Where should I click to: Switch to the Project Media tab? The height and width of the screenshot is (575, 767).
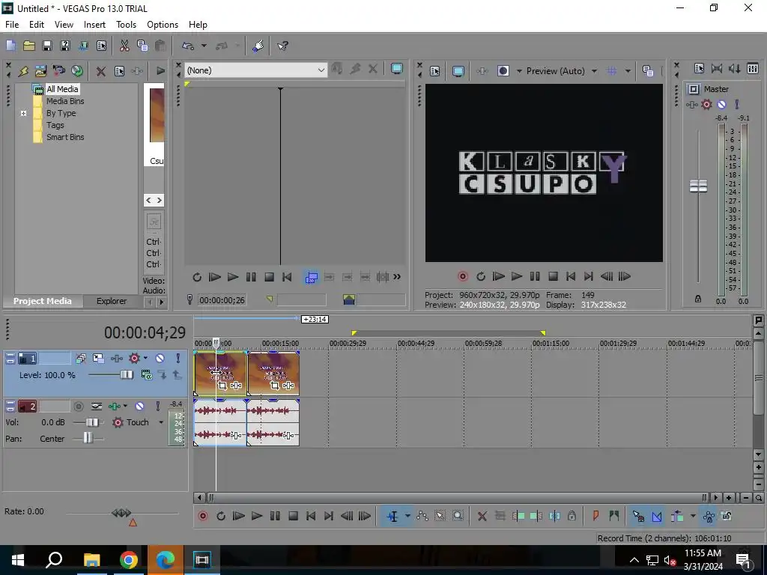(x=42, y=301)
